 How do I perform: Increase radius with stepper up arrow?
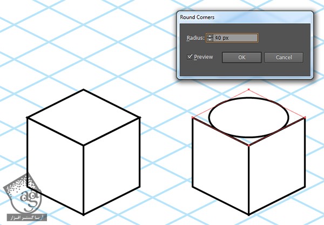point(210,36)
